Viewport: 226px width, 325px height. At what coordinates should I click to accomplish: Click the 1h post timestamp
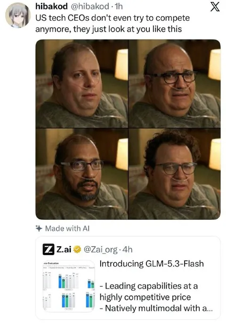[119, 7]
